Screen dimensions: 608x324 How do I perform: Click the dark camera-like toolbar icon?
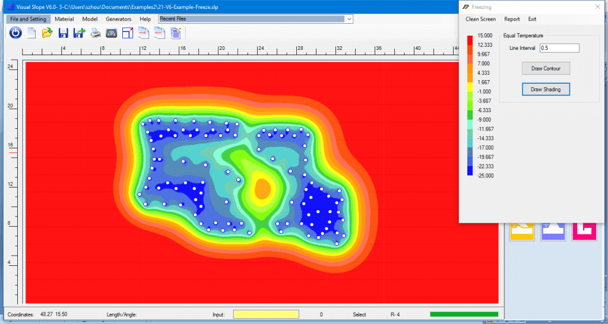112,33
